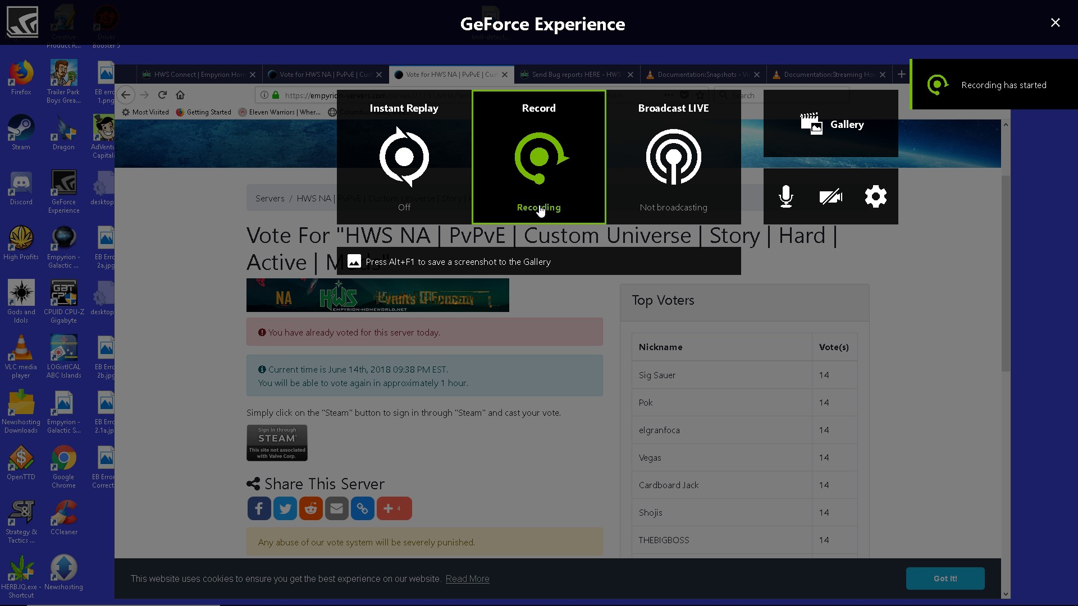Toggle the camera off icon in overlay
Viewport: 1078px width, 606px height.
pyautogui.click(x=831, y=196)
